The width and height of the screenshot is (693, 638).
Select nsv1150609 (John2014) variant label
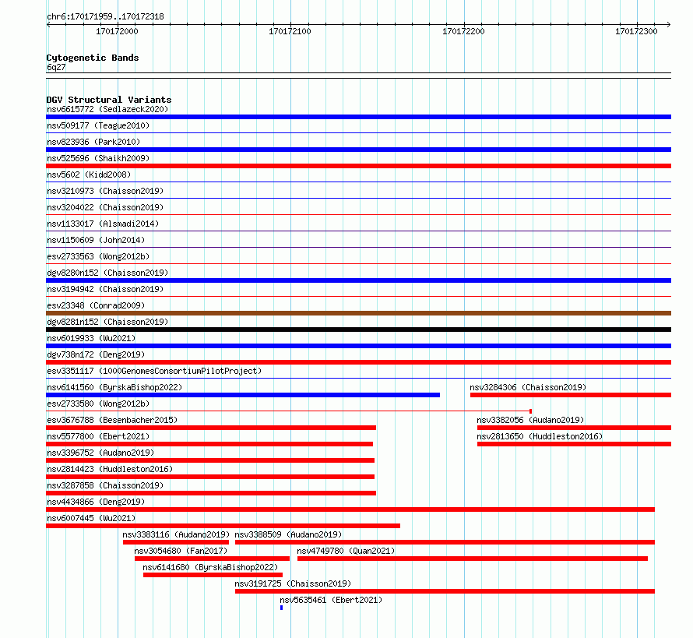[x=96, y=240]
